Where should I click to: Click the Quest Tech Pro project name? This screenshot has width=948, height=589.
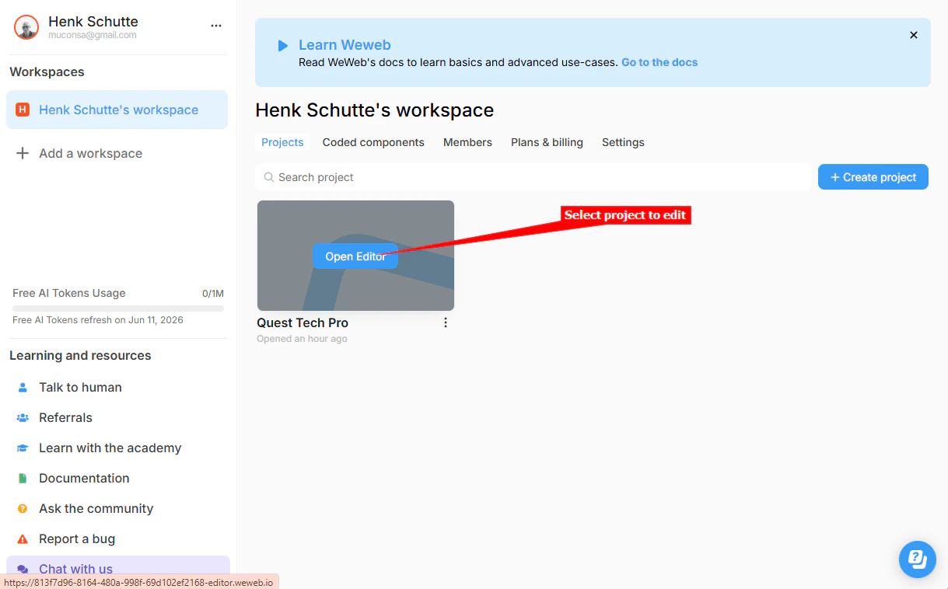coord(303,322)
